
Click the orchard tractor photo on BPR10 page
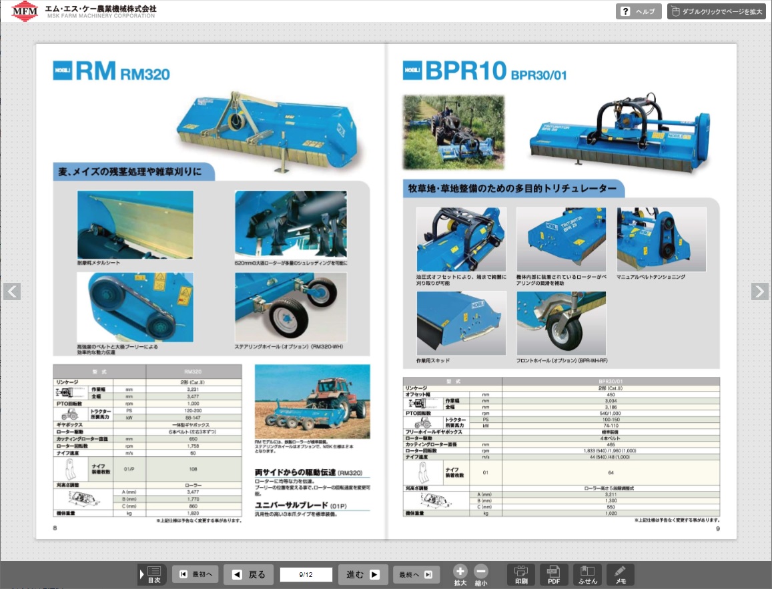[x=454, y=132]
